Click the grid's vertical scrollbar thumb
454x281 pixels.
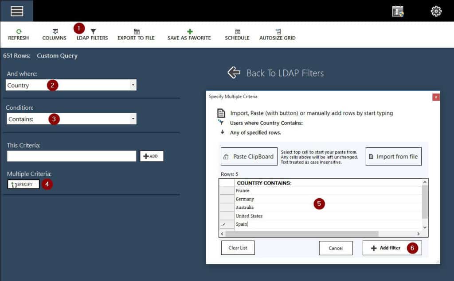click(425, 202)
